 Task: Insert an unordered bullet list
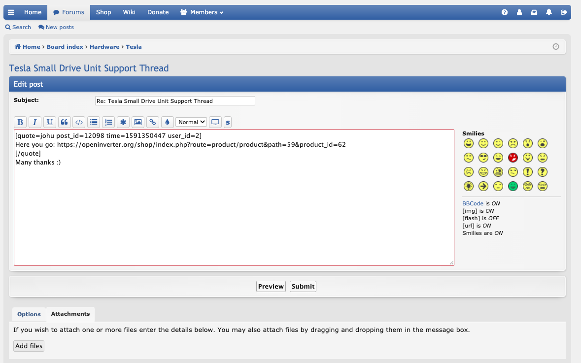pyautogui.click(x=94, y=122)
